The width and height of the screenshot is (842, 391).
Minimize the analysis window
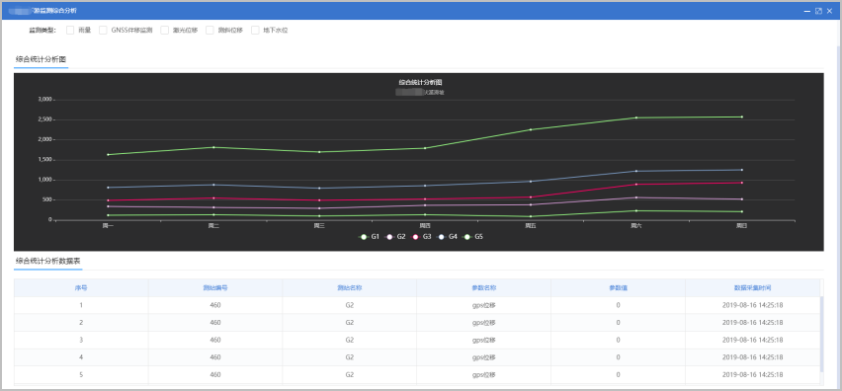click(x=807, y=11)
